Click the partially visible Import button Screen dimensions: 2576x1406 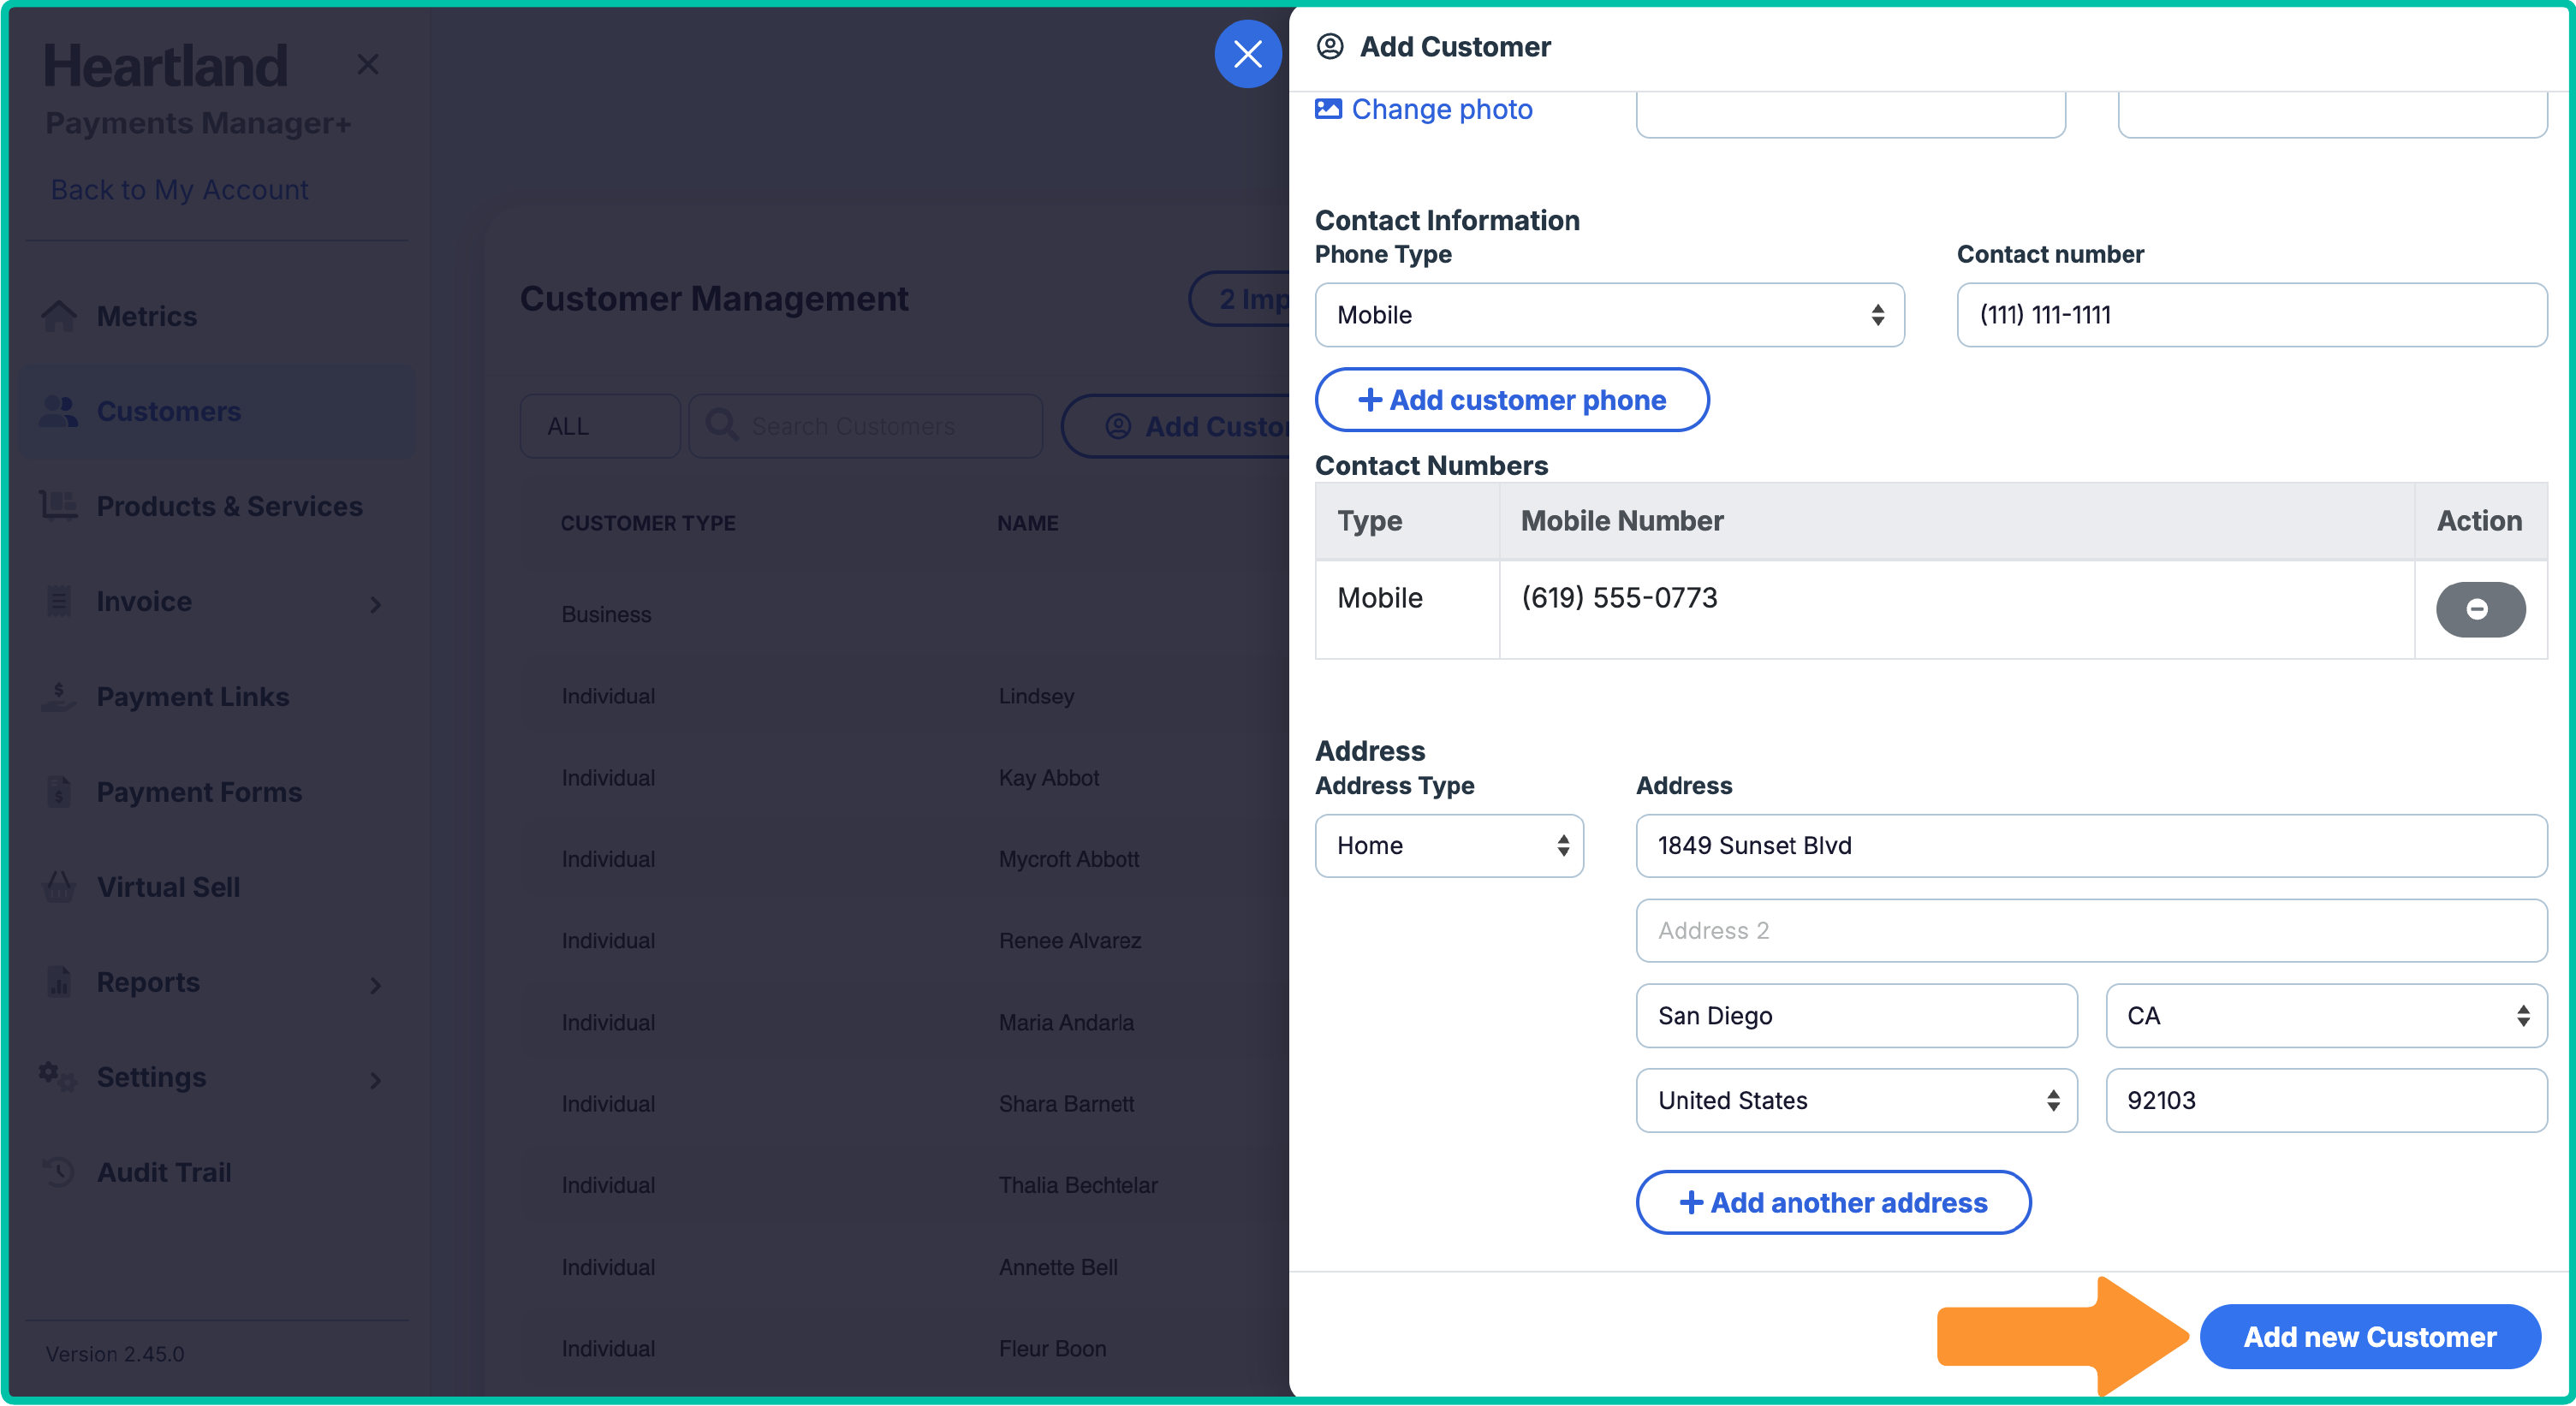tap(1240, 299)
